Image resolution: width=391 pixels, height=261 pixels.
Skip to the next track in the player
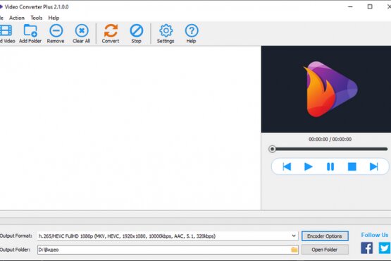point(373,166)
